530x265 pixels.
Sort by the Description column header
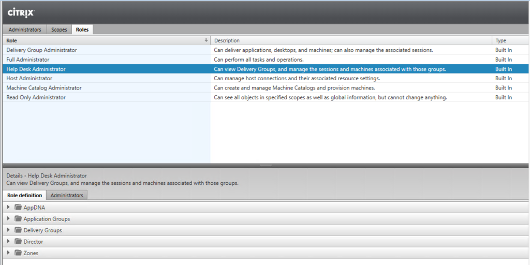[x=351, y=40]
